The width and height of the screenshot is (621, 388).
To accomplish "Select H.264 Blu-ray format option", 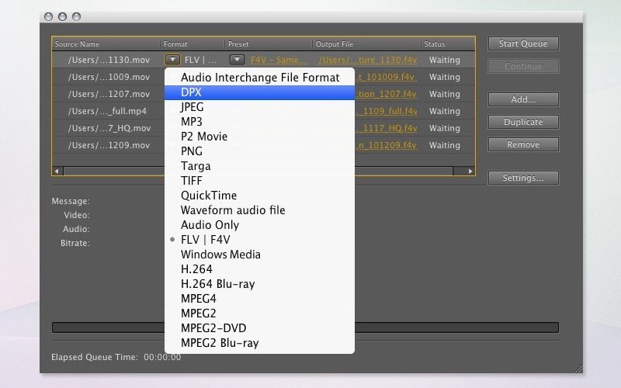I will (x=217, y=284).
